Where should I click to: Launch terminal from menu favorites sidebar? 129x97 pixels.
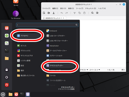(7, 51)
